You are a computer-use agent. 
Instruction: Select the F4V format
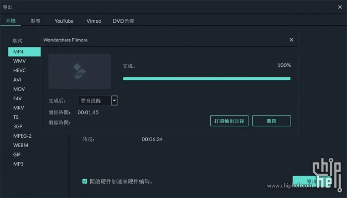(x=17, y=99)
